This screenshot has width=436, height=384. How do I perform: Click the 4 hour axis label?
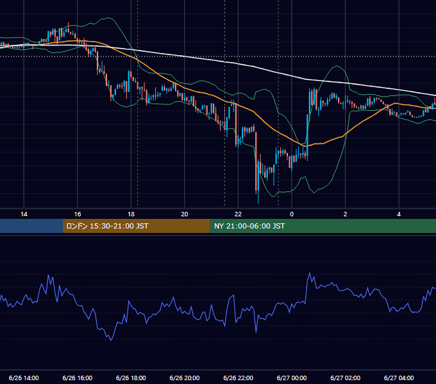[x=399, y=214]
